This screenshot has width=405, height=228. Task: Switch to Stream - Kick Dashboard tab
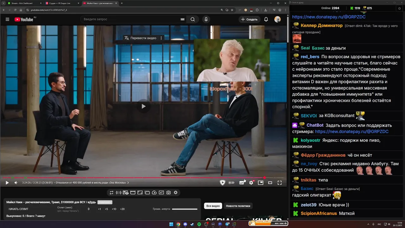24,3
